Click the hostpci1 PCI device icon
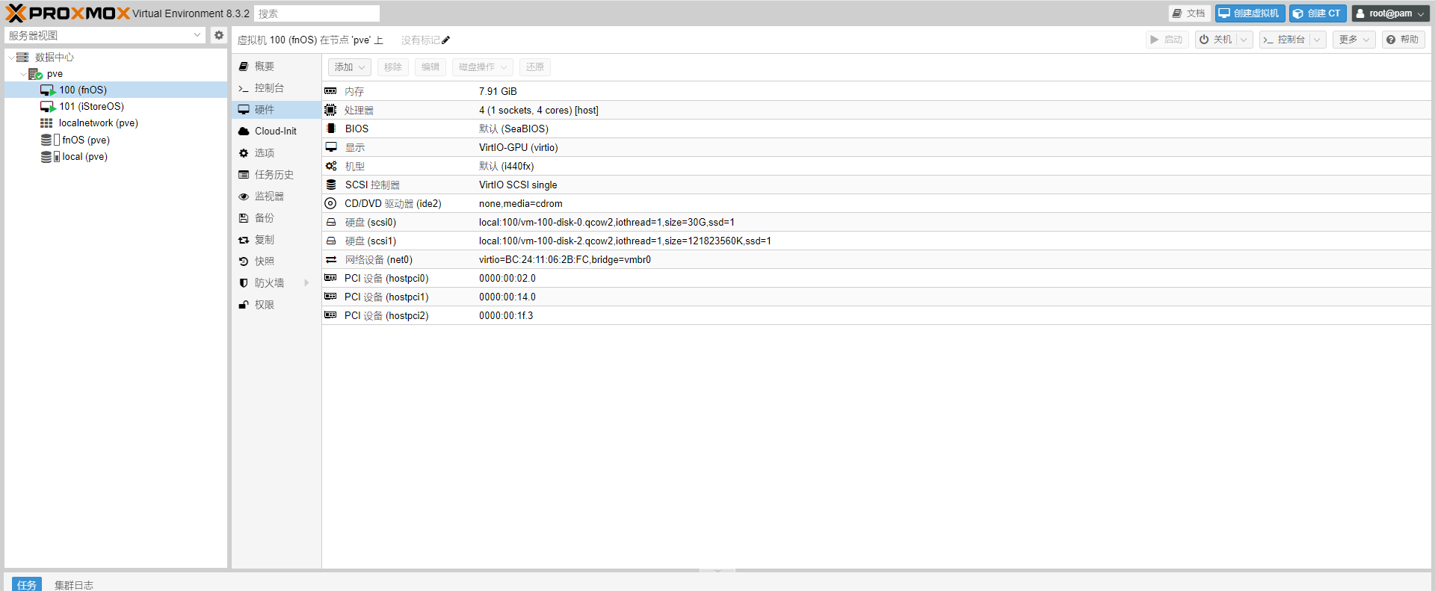Screen dimensions: 1435x591 pyautogui.click(x=330, y=297)
